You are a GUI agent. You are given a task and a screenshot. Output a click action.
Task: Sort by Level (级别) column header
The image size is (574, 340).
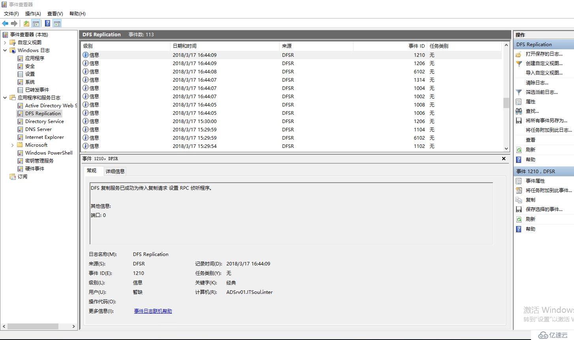pyautogui.click(x=125, y=46)
